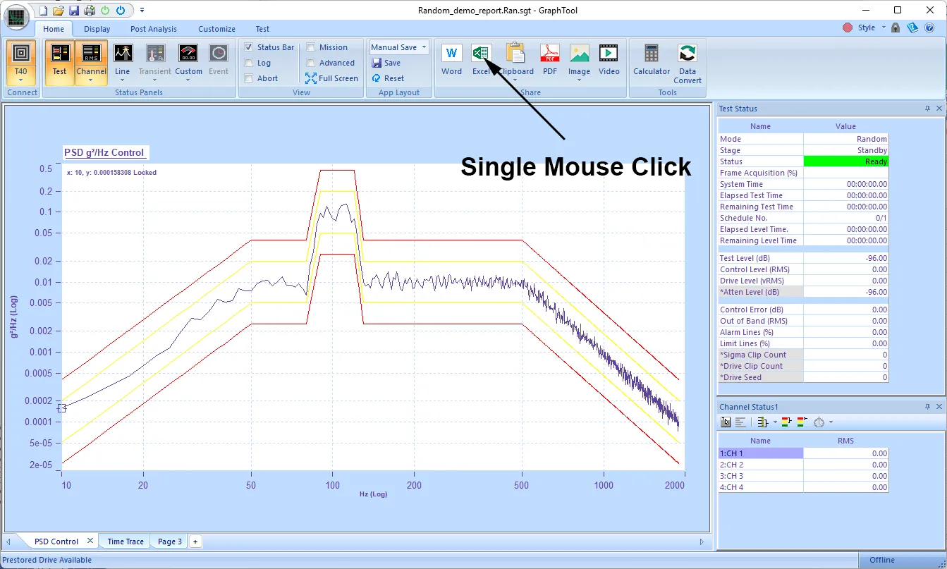The image size is (947, 569).
Task: Expand the Channel panel dropdown arrow
Action: (x=92, y=78)
